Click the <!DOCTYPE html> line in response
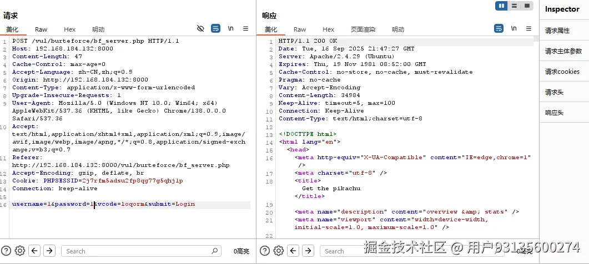Viewport: 589px width, 264px height. (x=308, y=134)
